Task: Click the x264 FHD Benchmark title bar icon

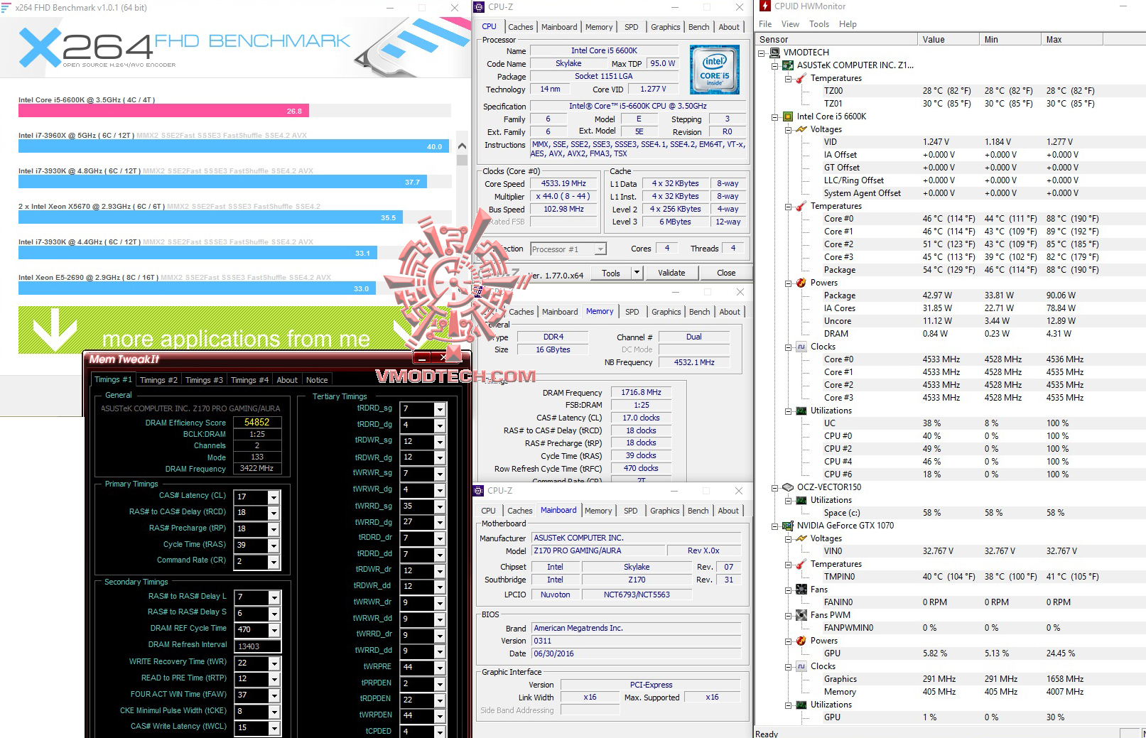Action: tap(7, 8)
